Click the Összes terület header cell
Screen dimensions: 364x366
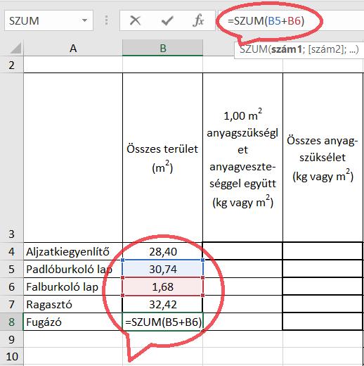162,158
